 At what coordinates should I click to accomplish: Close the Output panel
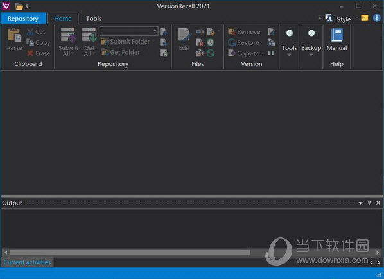[x=378, y=203]
